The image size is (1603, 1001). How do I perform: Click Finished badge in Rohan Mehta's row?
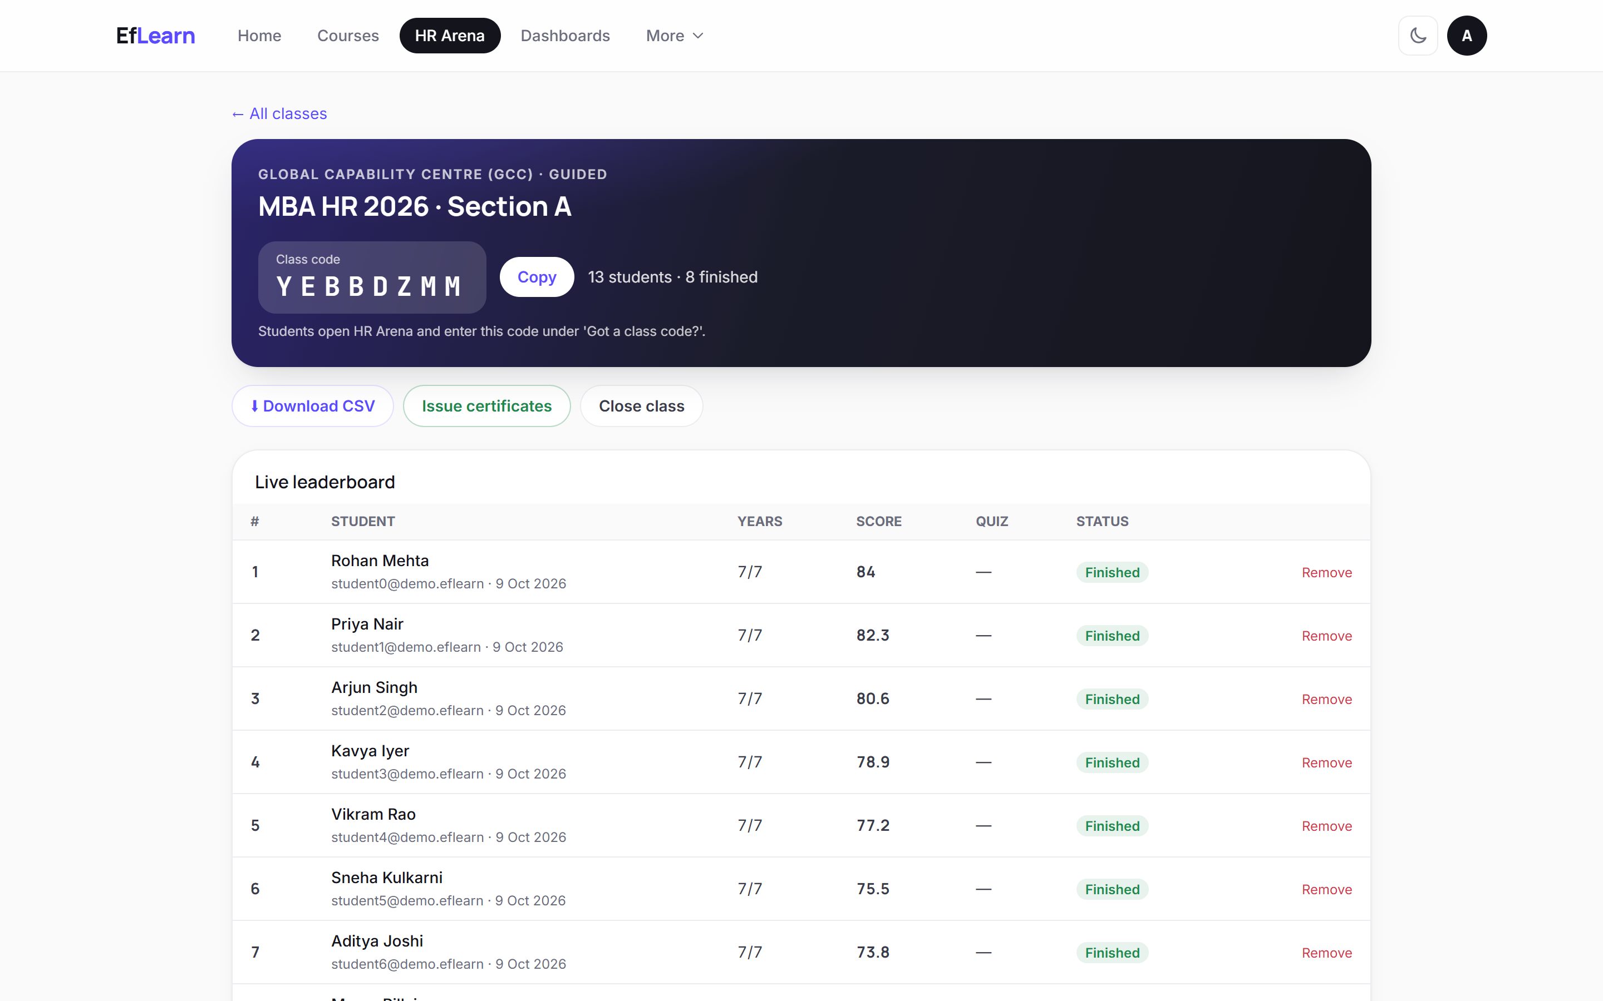click(1112, 572)
